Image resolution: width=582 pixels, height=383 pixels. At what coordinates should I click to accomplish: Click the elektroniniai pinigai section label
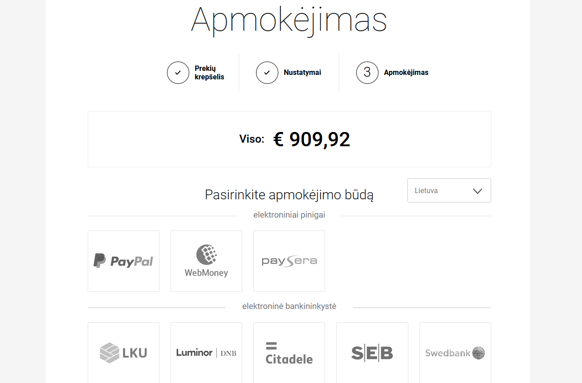[x=289, y=215]
